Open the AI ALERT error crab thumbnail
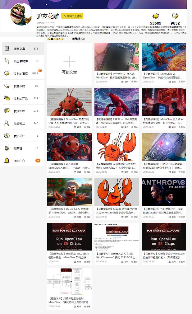This screenshot has height=314, width=192. click(69, 147)
